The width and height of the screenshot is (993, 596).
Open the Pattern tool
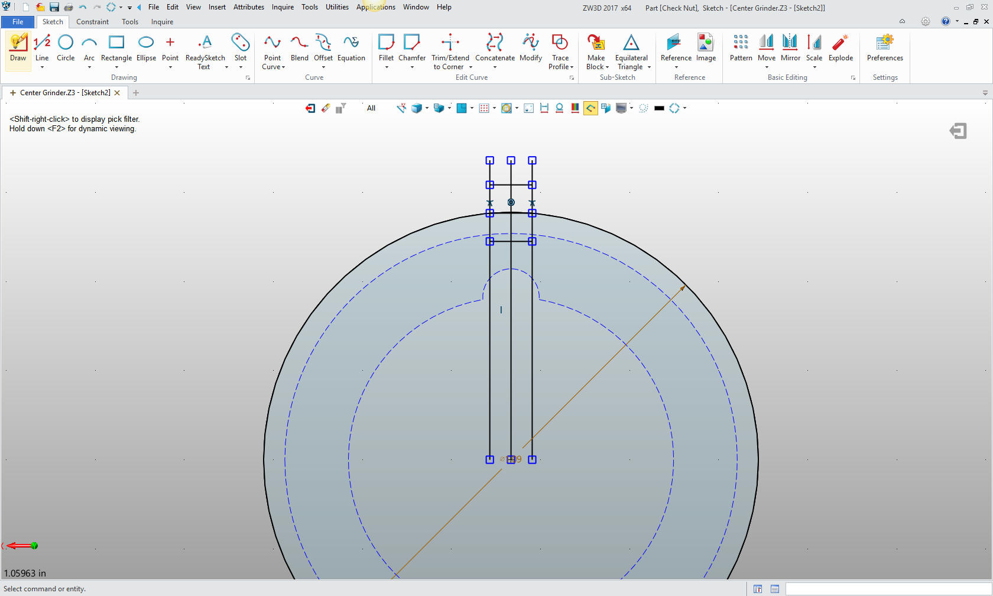pyautogui.click(x=741, y=47)
